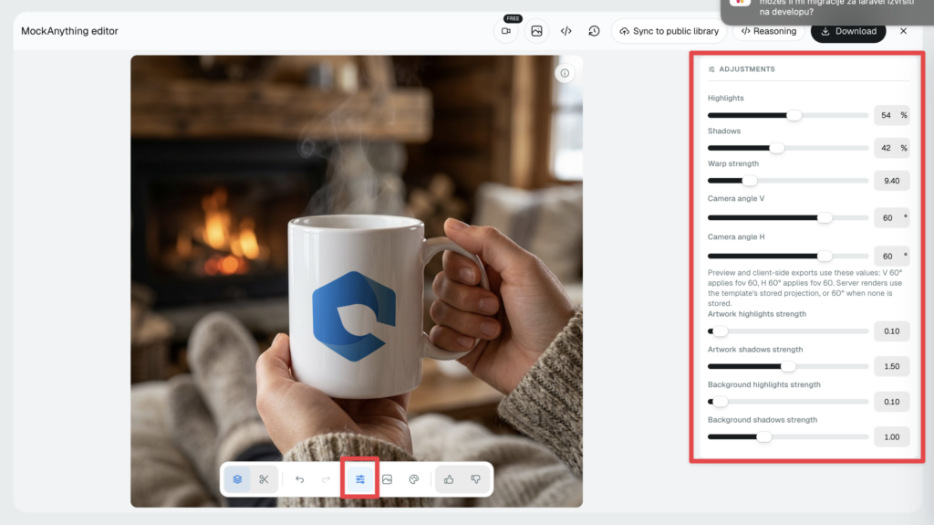Give thumbs down feedback
This screenshot has width=934, height=525.
pyautogui.click(x=475, y=479)
